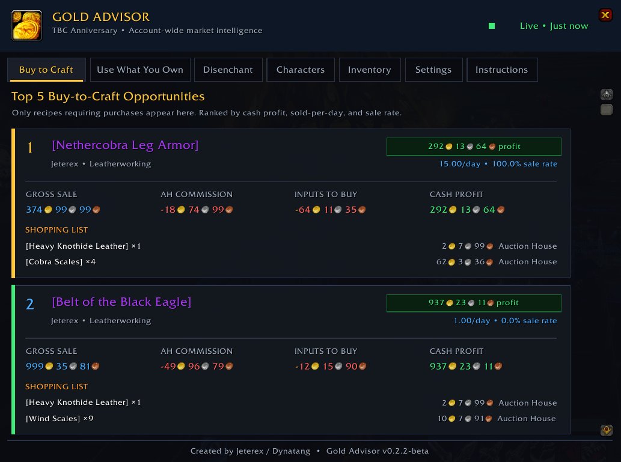Click the Wind Scales price 10 gold 7 silver
The height and width of the screenshot is (462, 621).
click(x=465, y=419)
